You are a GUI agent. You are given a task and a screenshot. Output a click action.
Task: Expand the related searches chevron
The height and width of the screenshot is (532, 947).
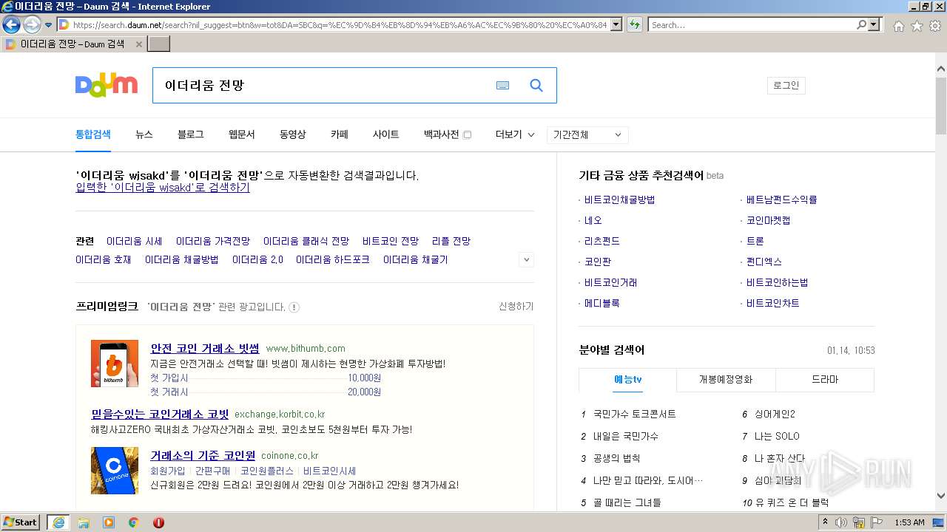[x=526, y=259]
